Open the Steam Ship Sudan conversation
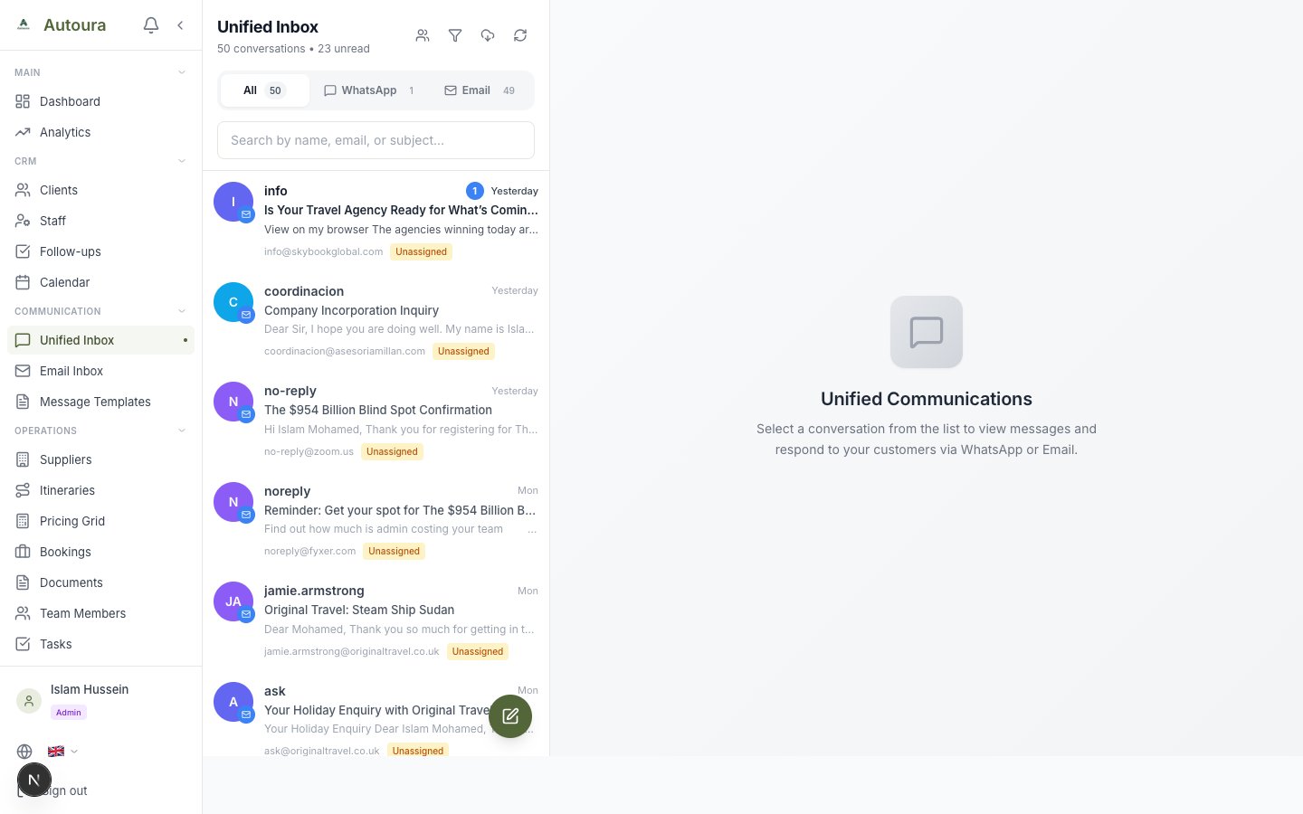Image resolution: width=1303 pixels, height=814 pixels. [376, 620]
